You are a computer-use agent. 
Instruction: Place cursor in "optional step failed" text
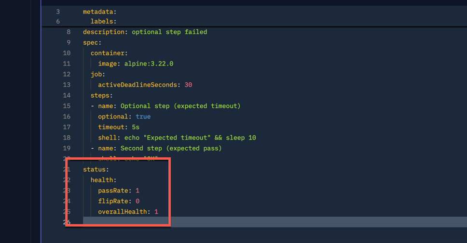[x=169, y=32]
